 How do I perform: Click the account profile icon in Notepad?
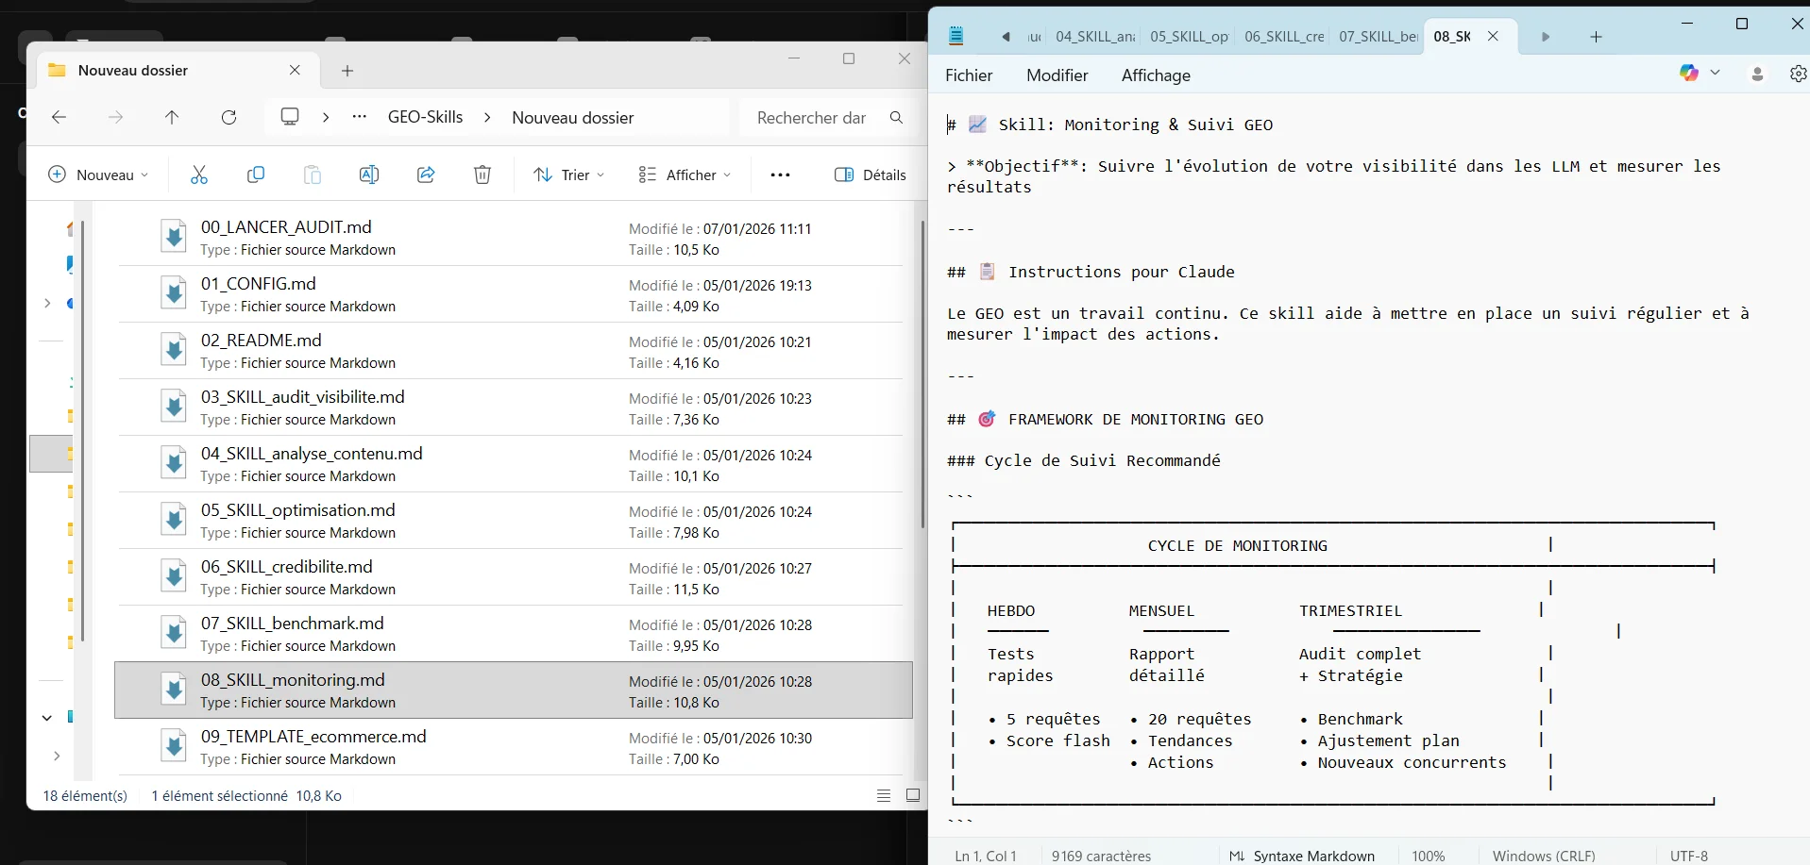[1757, 74]
